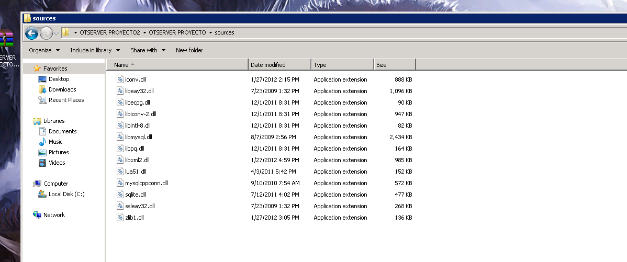627x262 pixels.
Task: Click the file name lua51.dll
Action: [x=136, y=172]
